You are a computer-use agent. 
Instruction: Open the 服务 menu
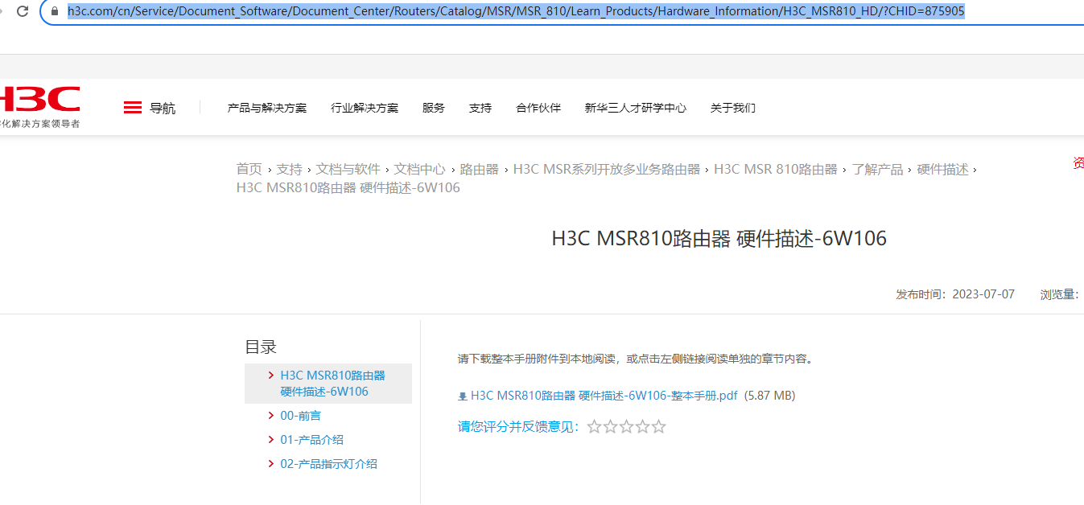click(434, 108)
